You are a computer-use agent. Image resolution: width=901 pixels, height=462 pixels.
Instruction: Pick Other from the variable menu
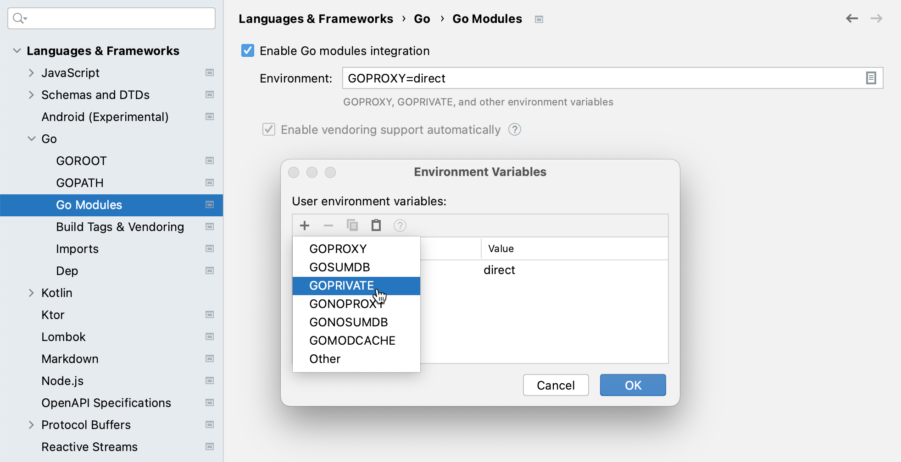pyautogui.click(x=325, y=359)
